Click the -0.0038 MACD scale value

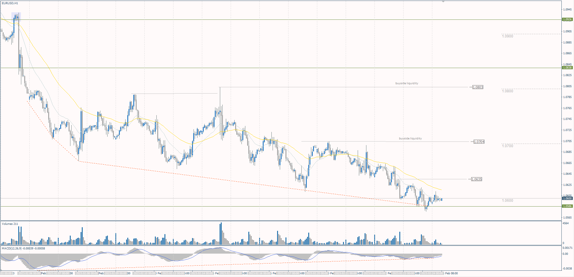click(567, 269)
